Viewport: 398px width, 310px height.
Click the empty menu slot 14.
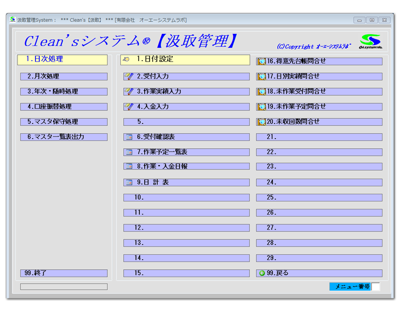(186, 258)
